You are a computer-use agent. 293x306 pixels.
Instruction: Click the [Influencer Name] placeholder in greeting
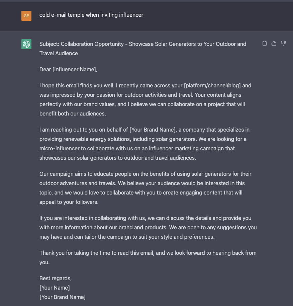pyautogui.click(x=74, y=70)
